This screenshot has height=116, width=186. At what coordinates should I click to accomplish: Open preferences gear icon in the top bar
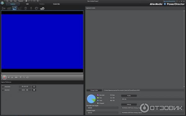point(38,1)
